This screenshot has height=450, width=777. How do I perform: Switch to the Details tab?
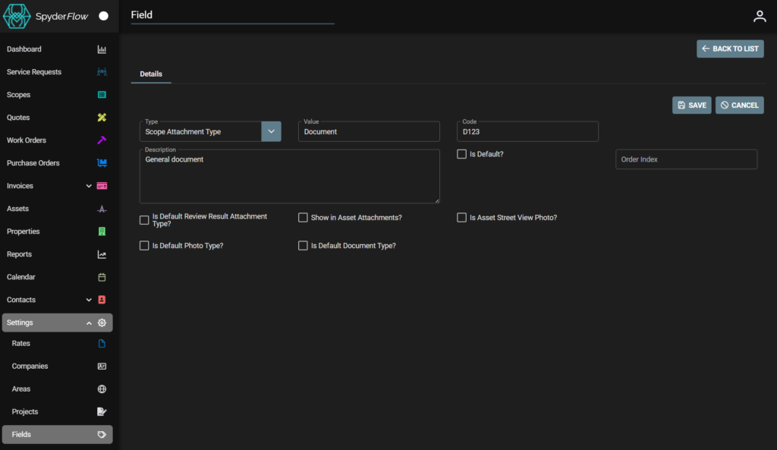150,74
